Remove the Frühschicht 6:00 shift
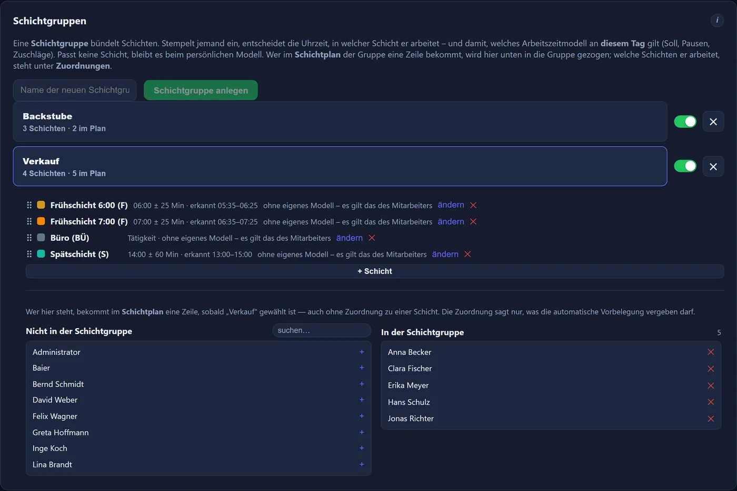Image resolution: width=737 pixels, height=491 pixels. 473,205
